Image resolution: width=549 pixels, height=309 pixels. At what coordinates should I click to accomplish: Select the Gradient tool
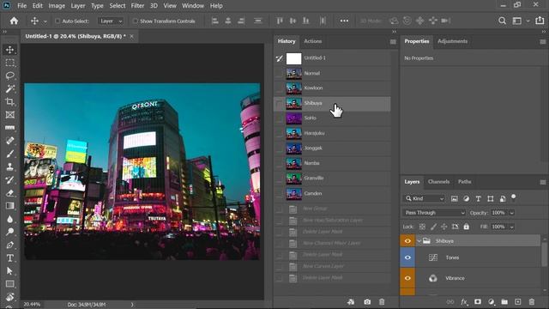tap(9, 206)
